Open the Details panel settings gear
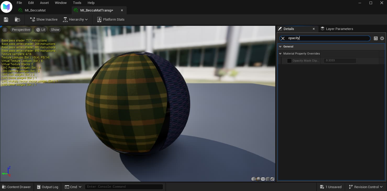 click(x=382, y=38)
